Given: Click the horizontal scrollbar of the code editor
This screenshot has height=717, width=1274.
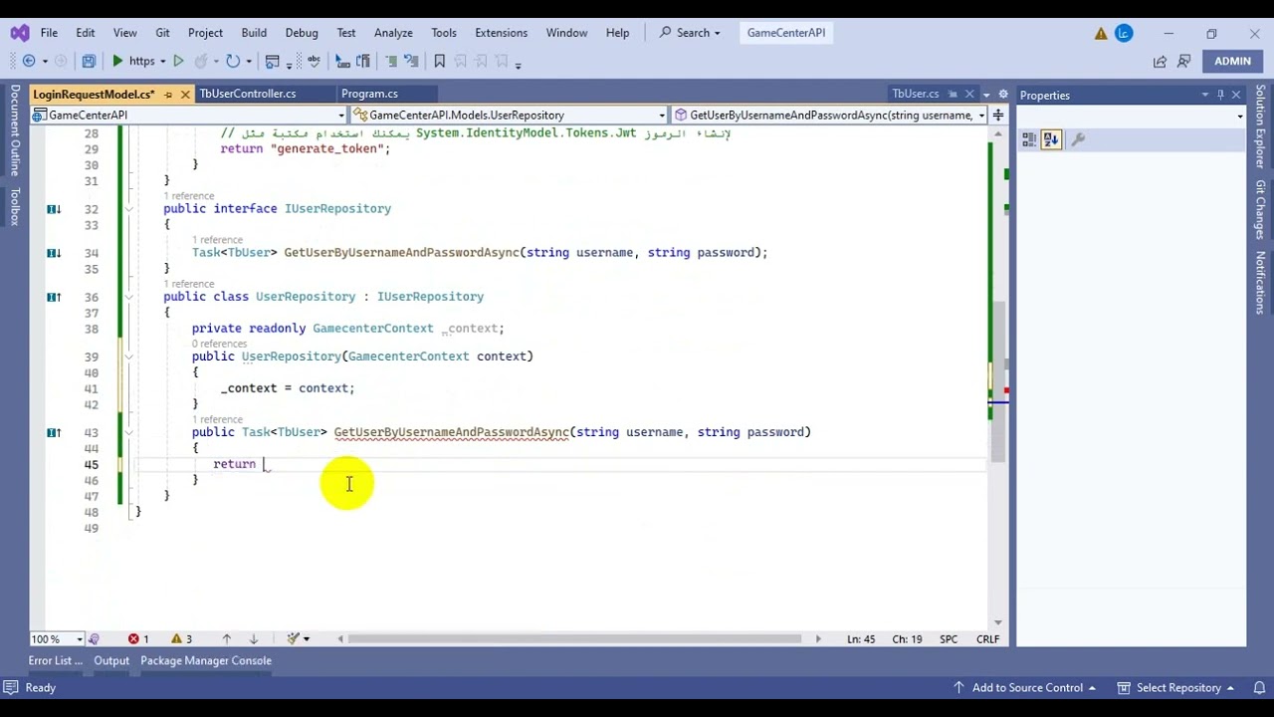Looking at the screenshot, I should point(574,638).
